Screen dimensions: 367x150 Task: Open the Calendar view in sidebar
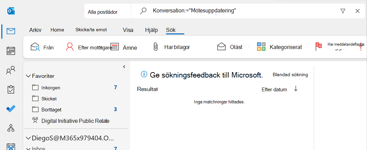coord(11,51)
